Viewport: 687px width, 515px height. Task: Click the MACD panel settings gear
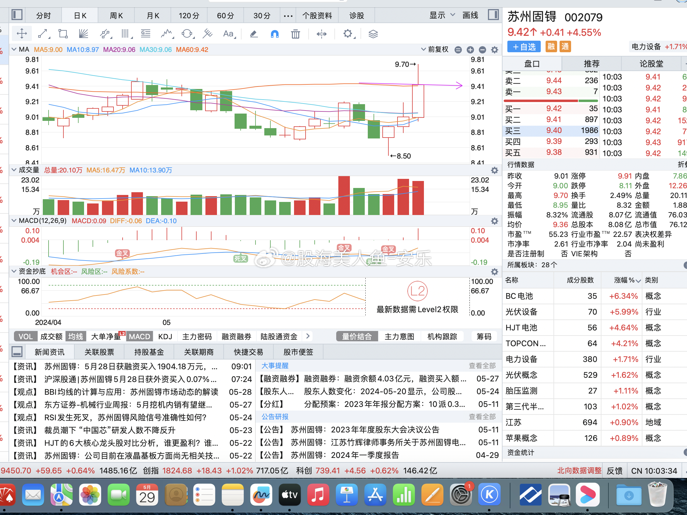(494, 221)
